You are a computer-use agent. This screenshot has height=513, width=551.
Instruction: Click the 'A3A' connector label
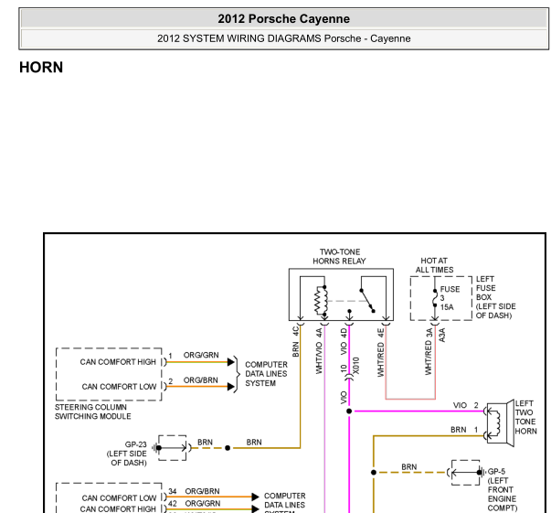(442, 335)
